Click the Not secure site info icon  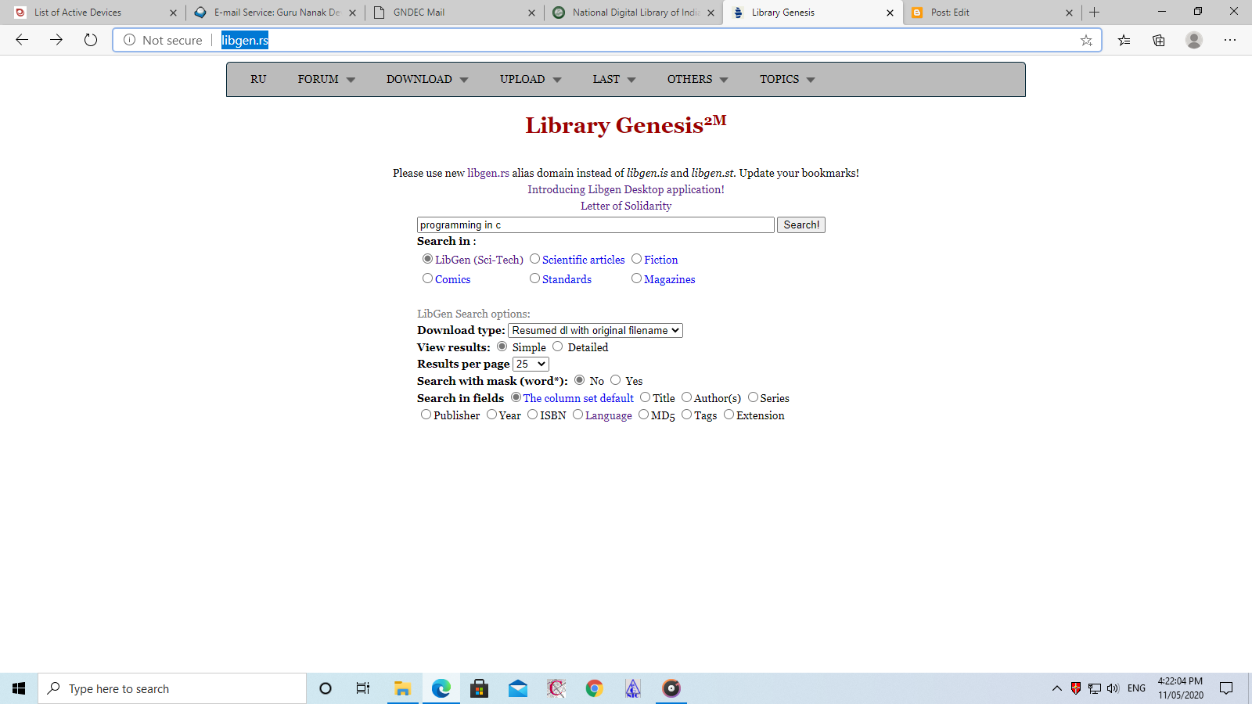click(x=129, y=40)
